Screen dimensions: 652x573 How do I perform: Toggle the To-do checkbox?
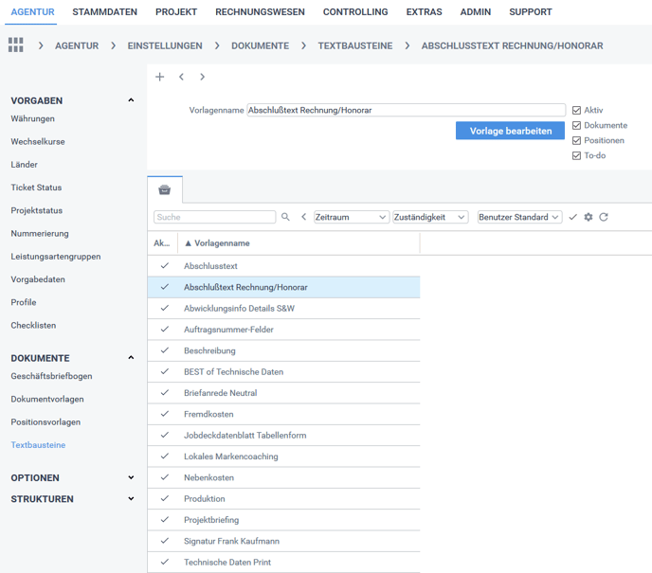(576, 156)
